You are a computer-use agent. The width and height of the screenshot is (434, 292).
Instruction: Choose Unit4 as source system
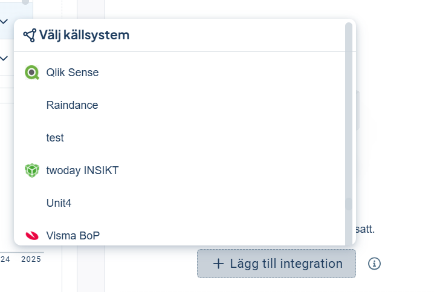pyautogui.click(x=59, y=203)
